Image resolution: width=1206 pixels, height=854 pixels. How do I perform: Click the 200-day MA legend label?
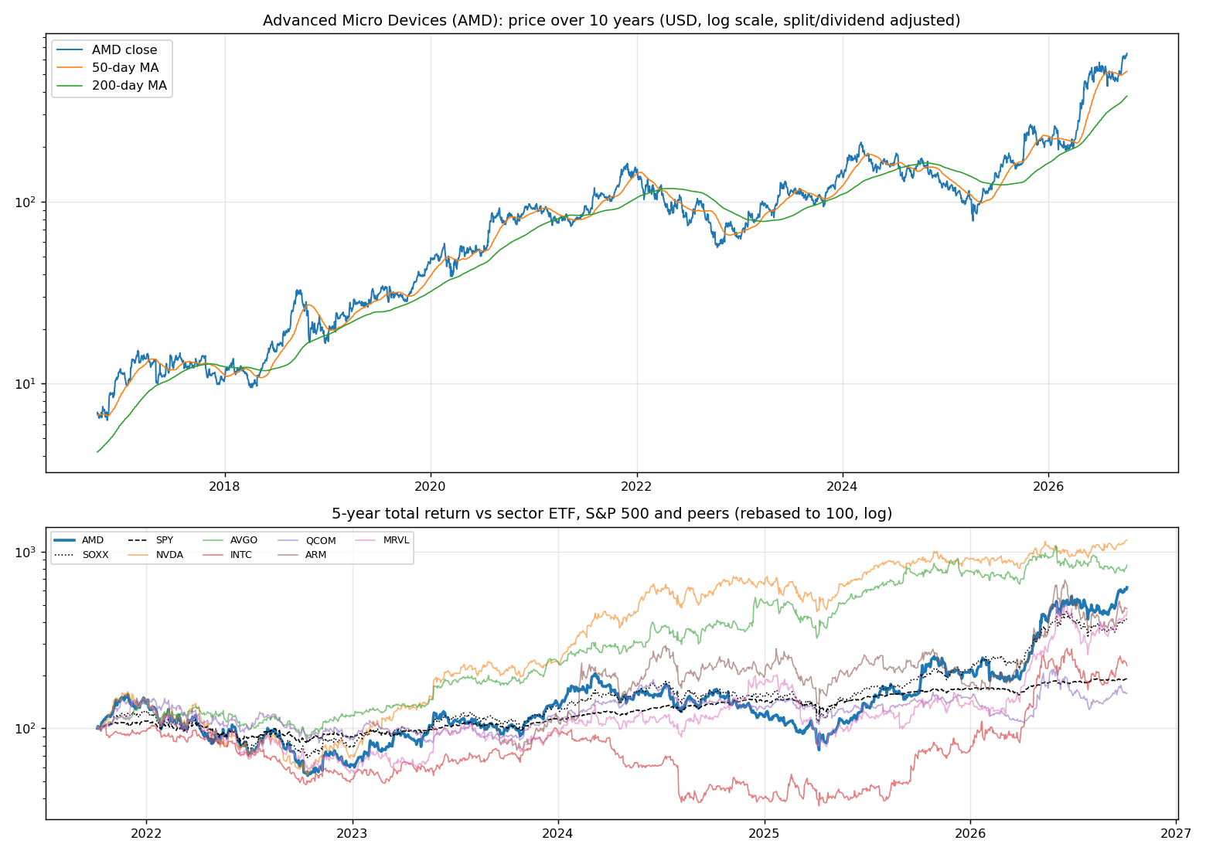click(x=129, y=86)
